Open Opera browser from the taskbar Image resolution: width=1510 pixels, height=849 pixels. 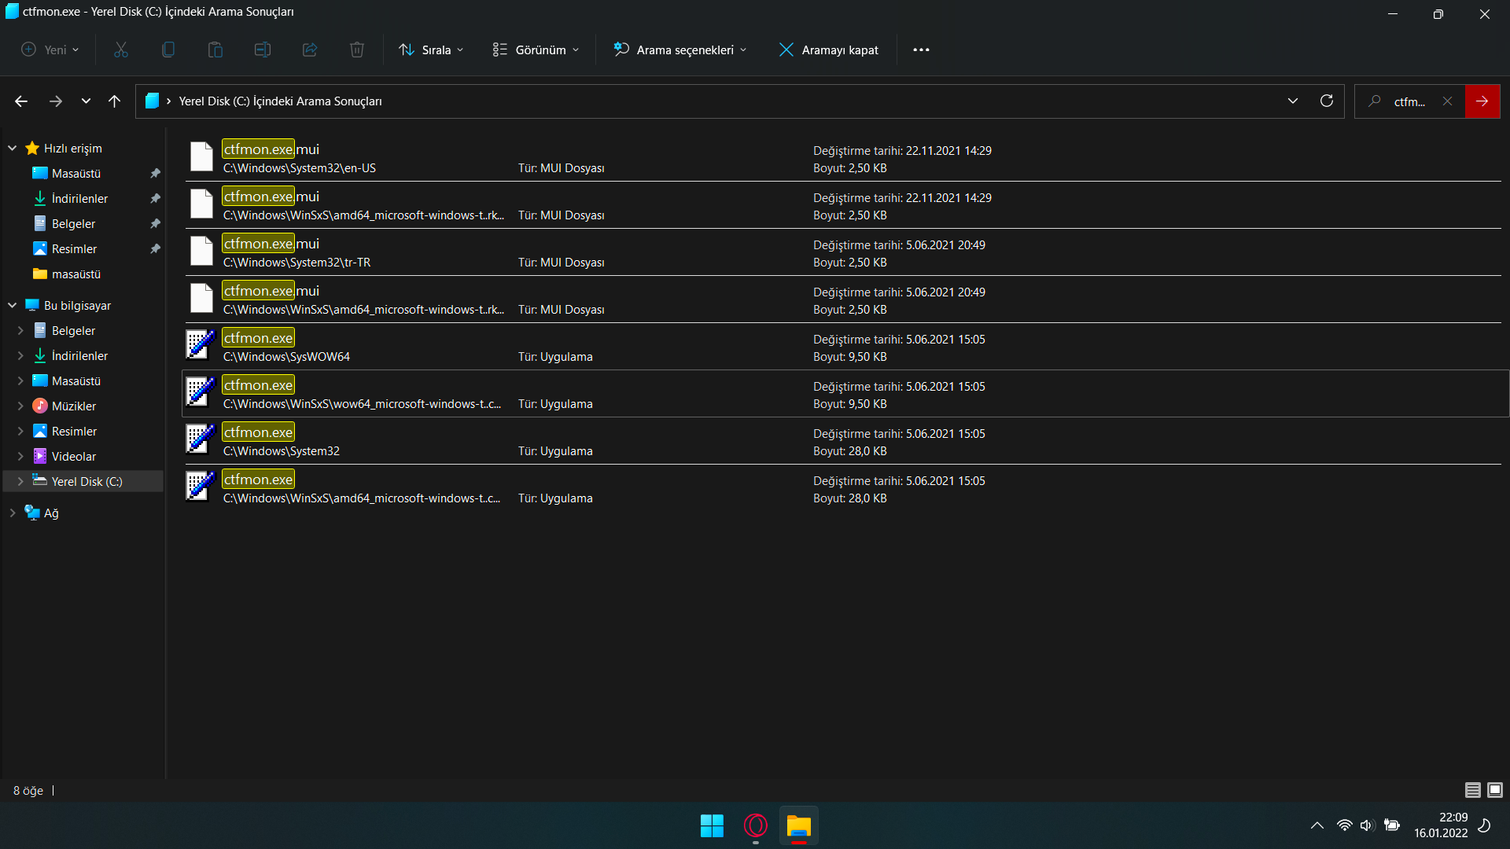755,825
